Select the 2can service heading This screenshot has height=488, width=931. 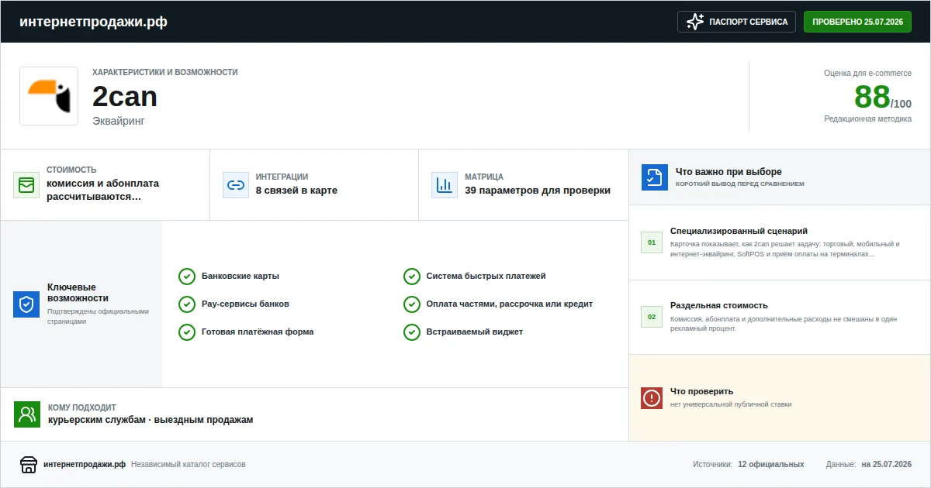[125, 97]
